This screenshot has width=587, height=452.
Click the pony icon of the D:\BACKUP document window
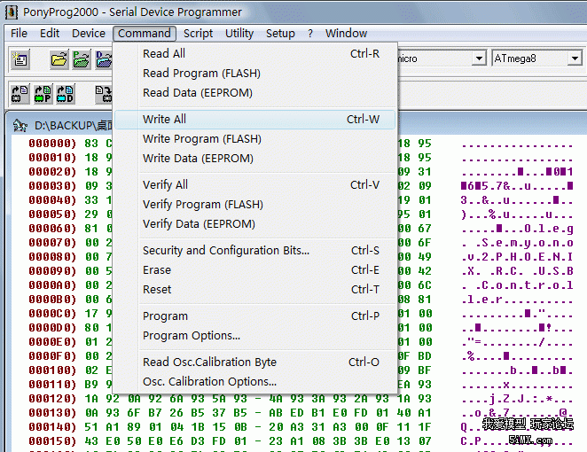pos(20,125)
